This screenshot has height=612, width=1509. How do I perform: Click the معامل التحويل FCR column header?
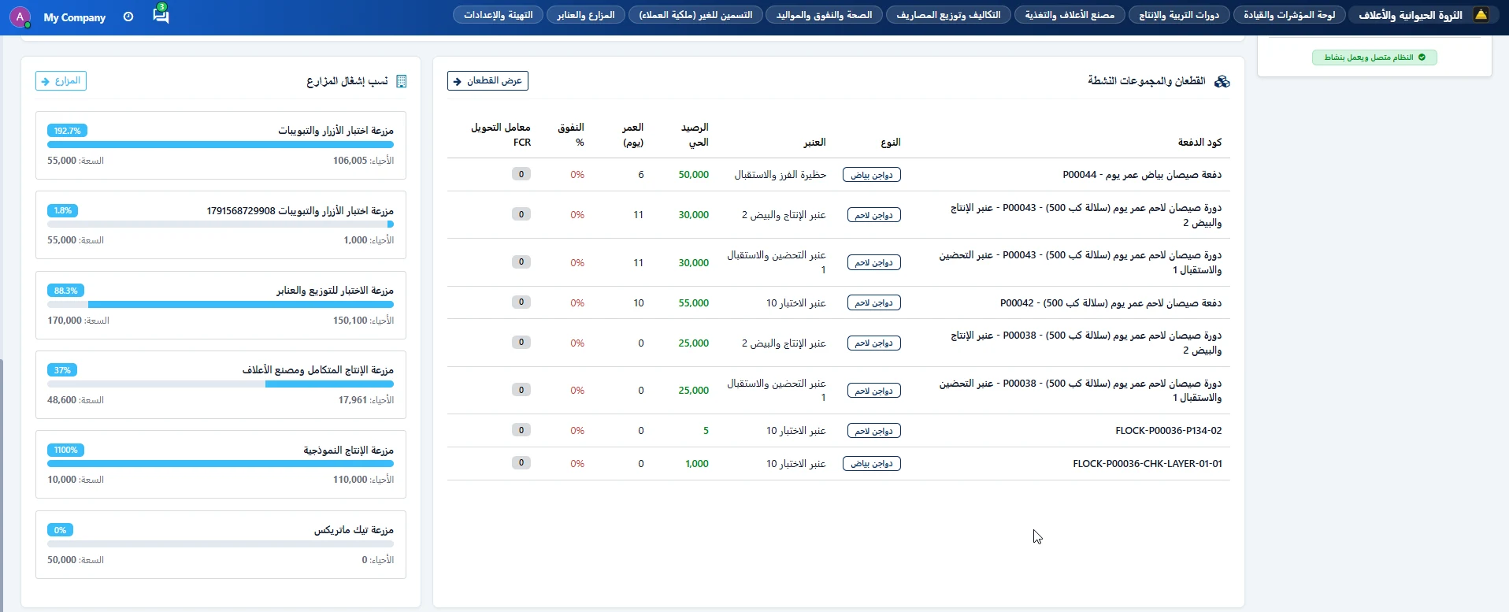coord(501,135)
